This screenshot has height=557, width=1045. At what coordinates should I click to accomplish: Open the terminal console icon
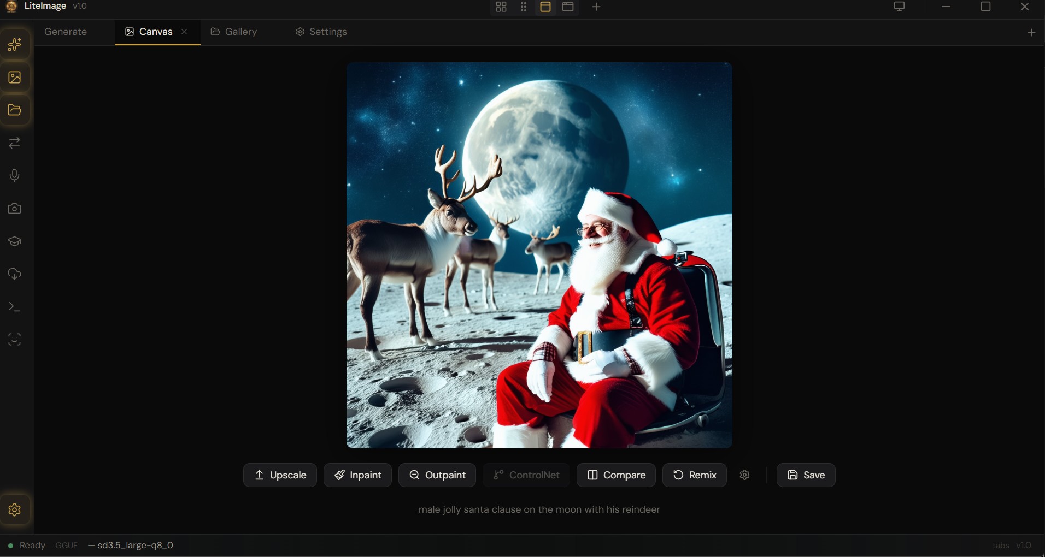tap(15, 307)
